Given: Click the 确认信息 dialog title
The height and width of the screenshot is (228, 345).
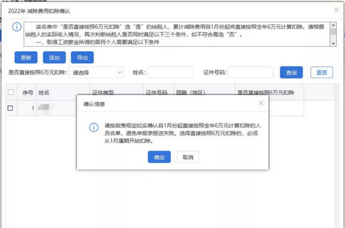Looking at the screenshot, I should 94,104.
